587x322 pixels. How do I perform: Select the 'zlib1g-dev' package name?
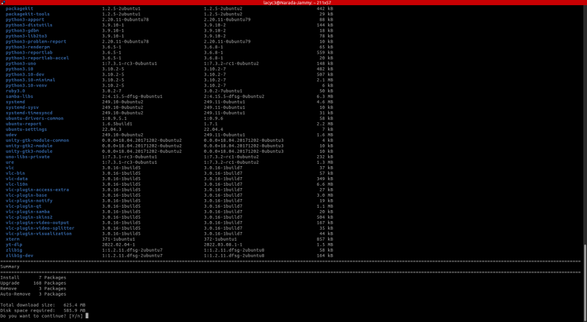tap(20, 255)
